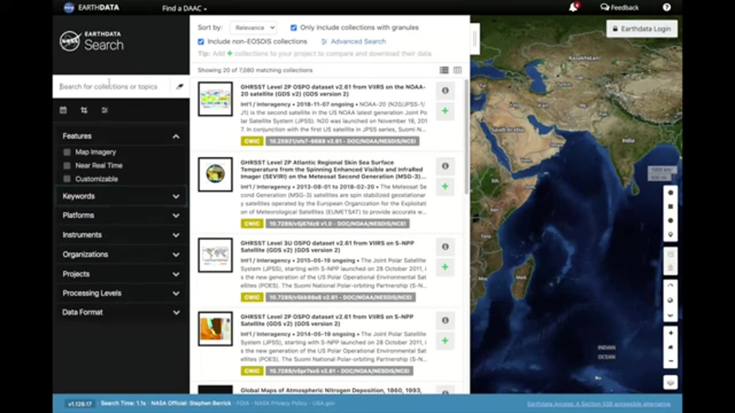Click the eraser icon to clear search

coord(180,87)
